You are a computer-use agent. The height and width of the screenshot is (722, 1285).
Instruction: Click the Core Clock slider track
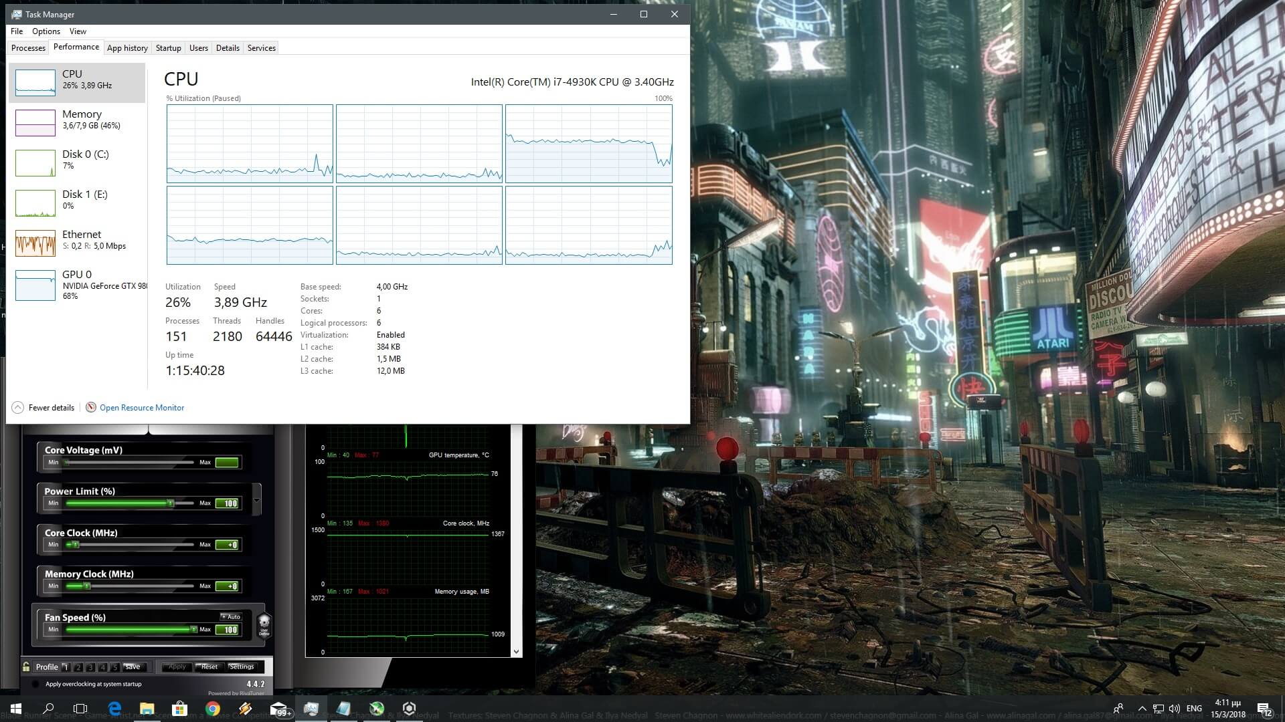click(134, 545)
